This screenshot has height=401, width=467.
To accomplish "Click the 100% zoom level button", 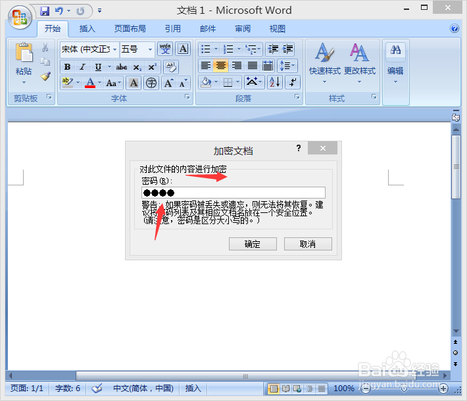I will (344, 389).
